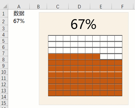Screen dimensions: 135x108
Task: Click the large 67% chart title
Action: [83, 24]
